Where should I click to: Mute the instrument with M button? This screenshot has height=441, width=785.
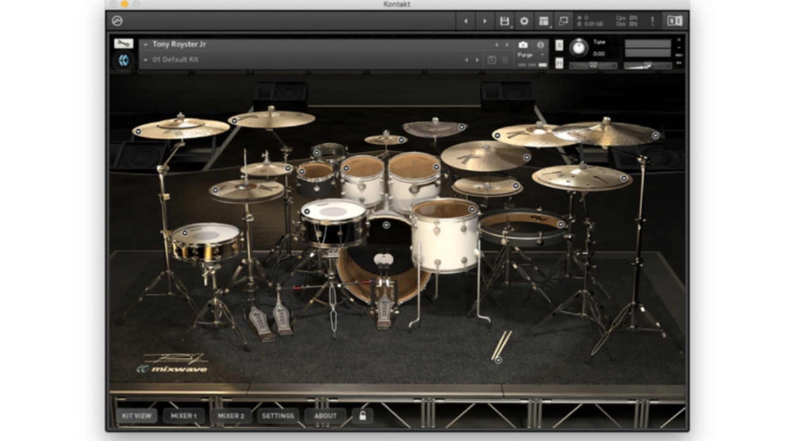pyautogui.click(x=559, y=62)
